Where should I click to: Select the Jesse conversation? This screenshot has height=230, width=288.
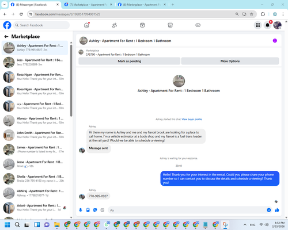pyautogui.click(x=35, y=164)
